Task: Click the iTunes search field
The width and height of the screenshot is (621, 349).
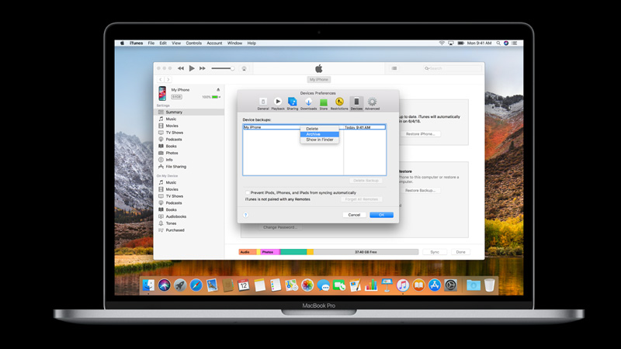Action: pyautogui.click(x=452, y=68)
